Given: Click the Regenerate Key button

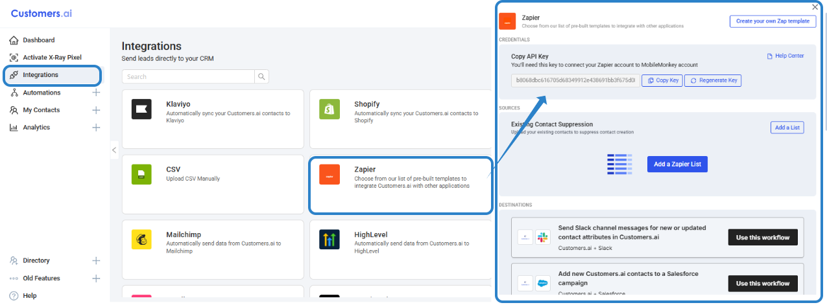Looking at the screenshot, I should [x=713, y=80].
